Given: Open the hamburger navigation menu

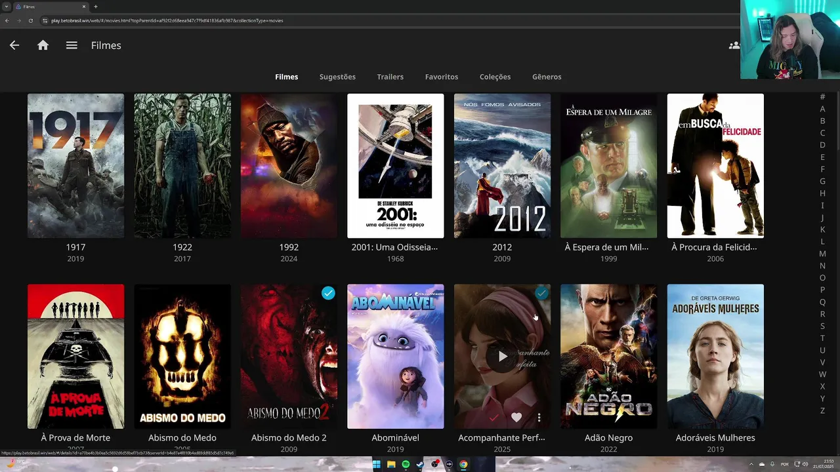Looking at the screenshot, I should click(x=72, y=45).
